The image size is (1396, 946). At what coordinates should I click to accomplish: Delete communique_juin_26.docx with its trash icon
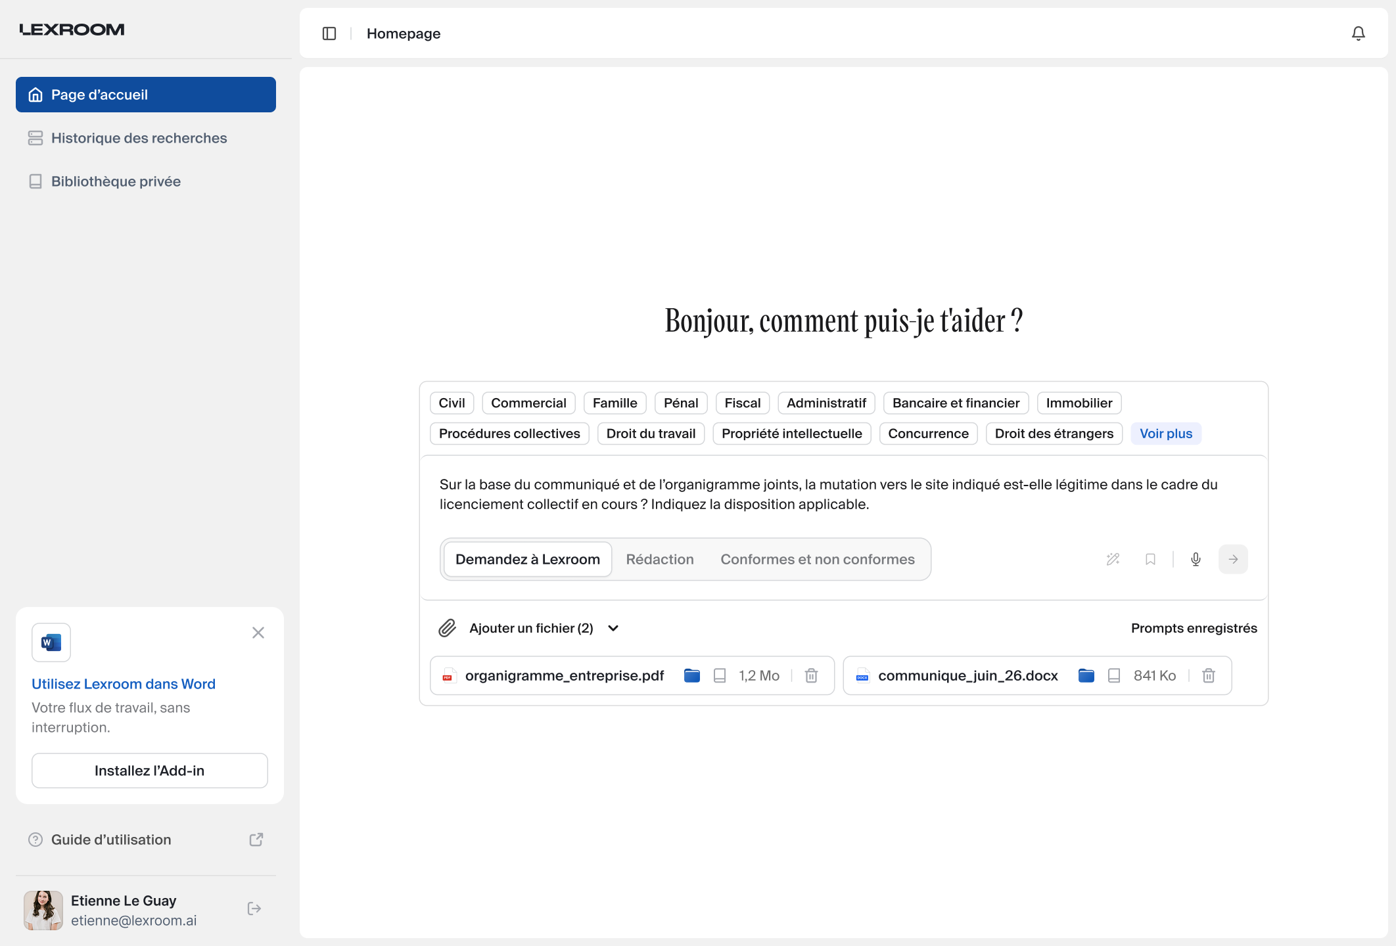click(x=1208, y=675)
